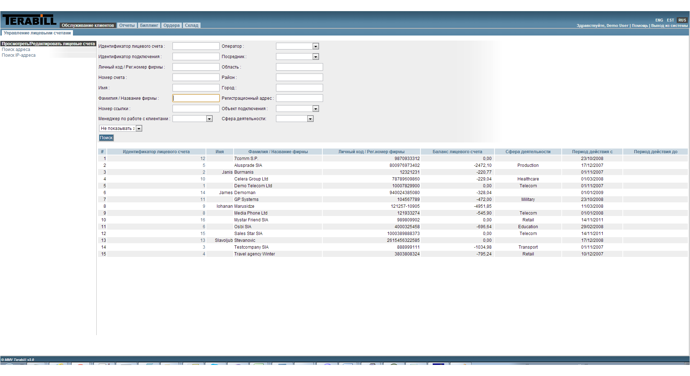690x376 pixels.
Task: Click the Terabill logo
Action: point(29,20)
